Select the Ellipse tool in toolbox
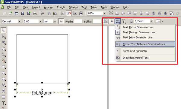This screenshot has width=181, height=109. tap(4, 73)
